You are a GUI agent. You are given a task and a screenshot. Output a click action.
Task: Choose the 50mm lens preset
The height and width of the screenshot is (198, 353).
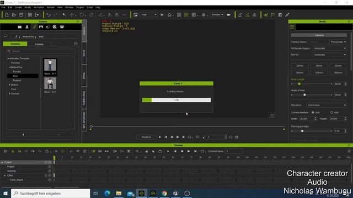338,66
